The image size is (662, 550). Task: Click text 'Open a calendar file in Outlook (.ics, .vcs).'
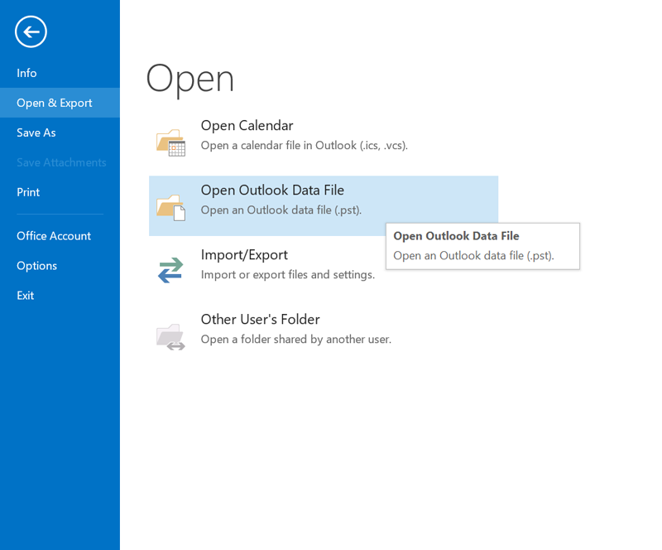tap(305, 146)
